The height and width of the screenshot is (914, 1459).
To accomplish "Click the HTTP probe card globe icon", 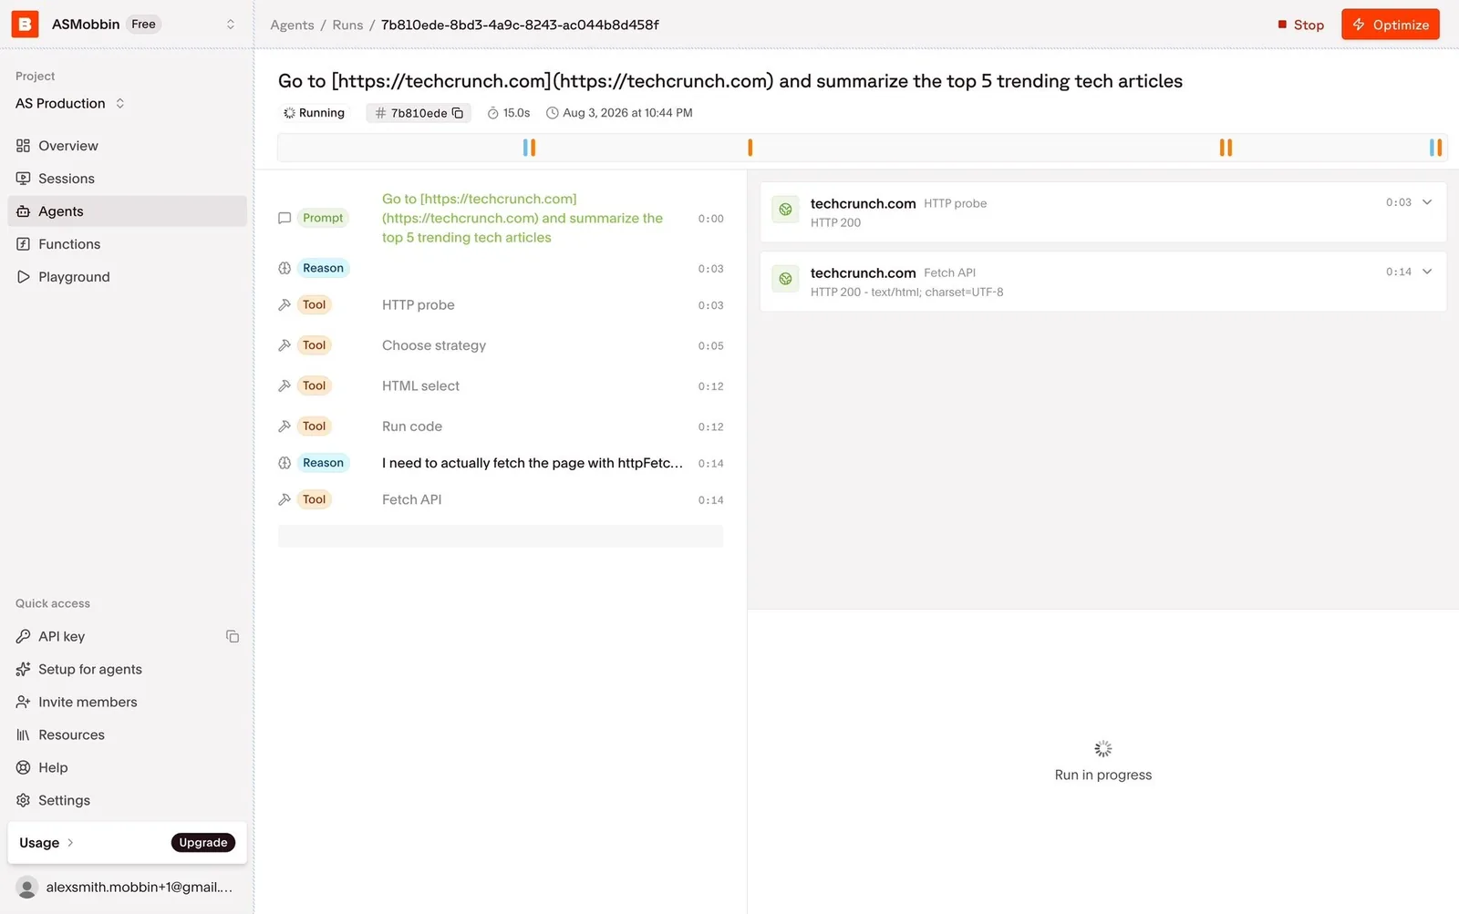I will [x=785, y=210].
